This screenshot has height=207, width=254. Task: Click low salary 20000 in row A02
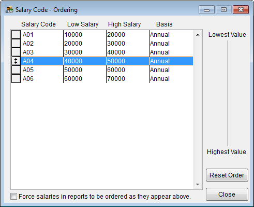(85, 44)
